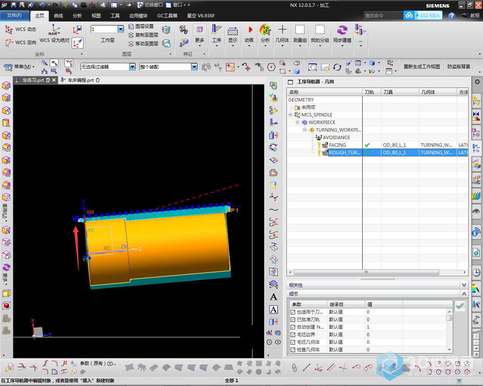Viewport: 483px width, 386px height.
Task: Open the 文件(F) menu
Action: [14, 15]
